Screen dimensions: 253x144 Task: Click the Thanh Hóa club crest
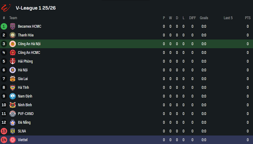[x=13, y=35]
